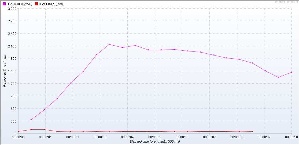This screenshot has height=145, width=299.
Task: Select the 메인 페이지(local) legend label
Action: pyautogui.click(x=52, y=4)
